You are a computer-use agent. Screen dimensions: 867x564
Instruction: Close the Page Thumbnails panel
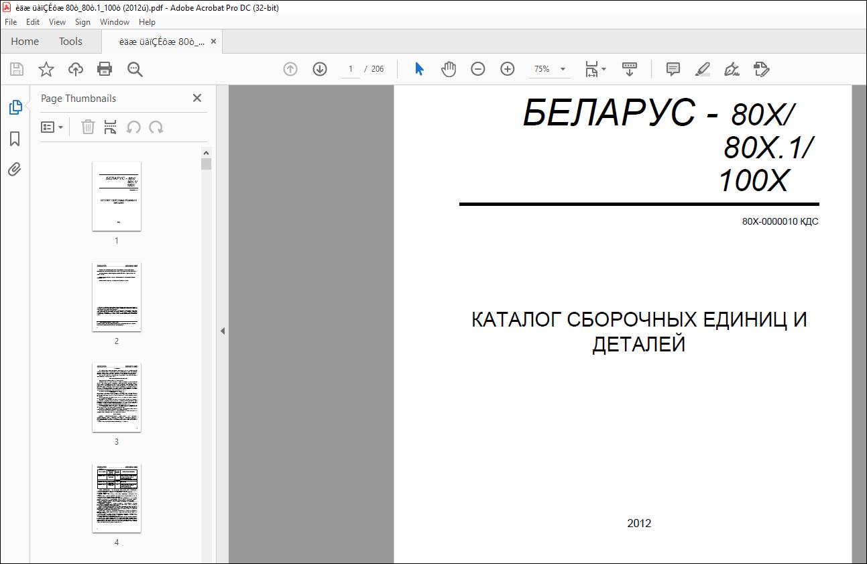(x=197, y=98)
